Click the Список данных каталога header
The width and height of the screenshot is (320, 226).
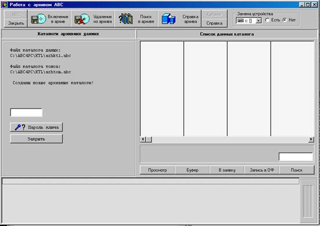pyautogui.click(x=227, y=34)
